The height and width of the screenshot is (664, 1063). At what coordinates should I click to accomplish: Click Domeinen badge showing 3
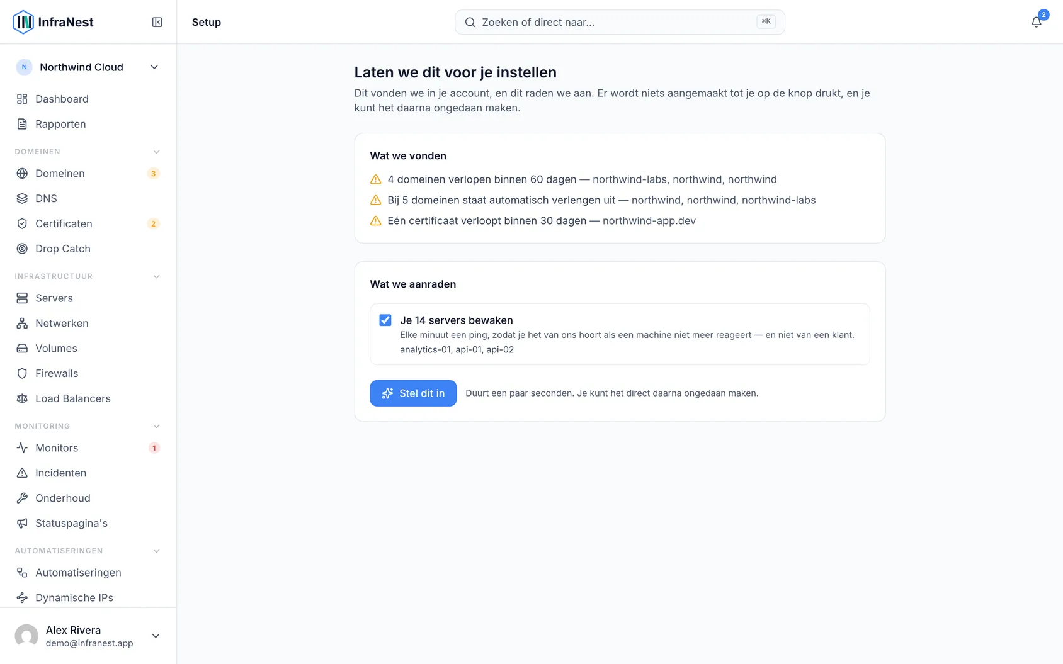(153, 174)
